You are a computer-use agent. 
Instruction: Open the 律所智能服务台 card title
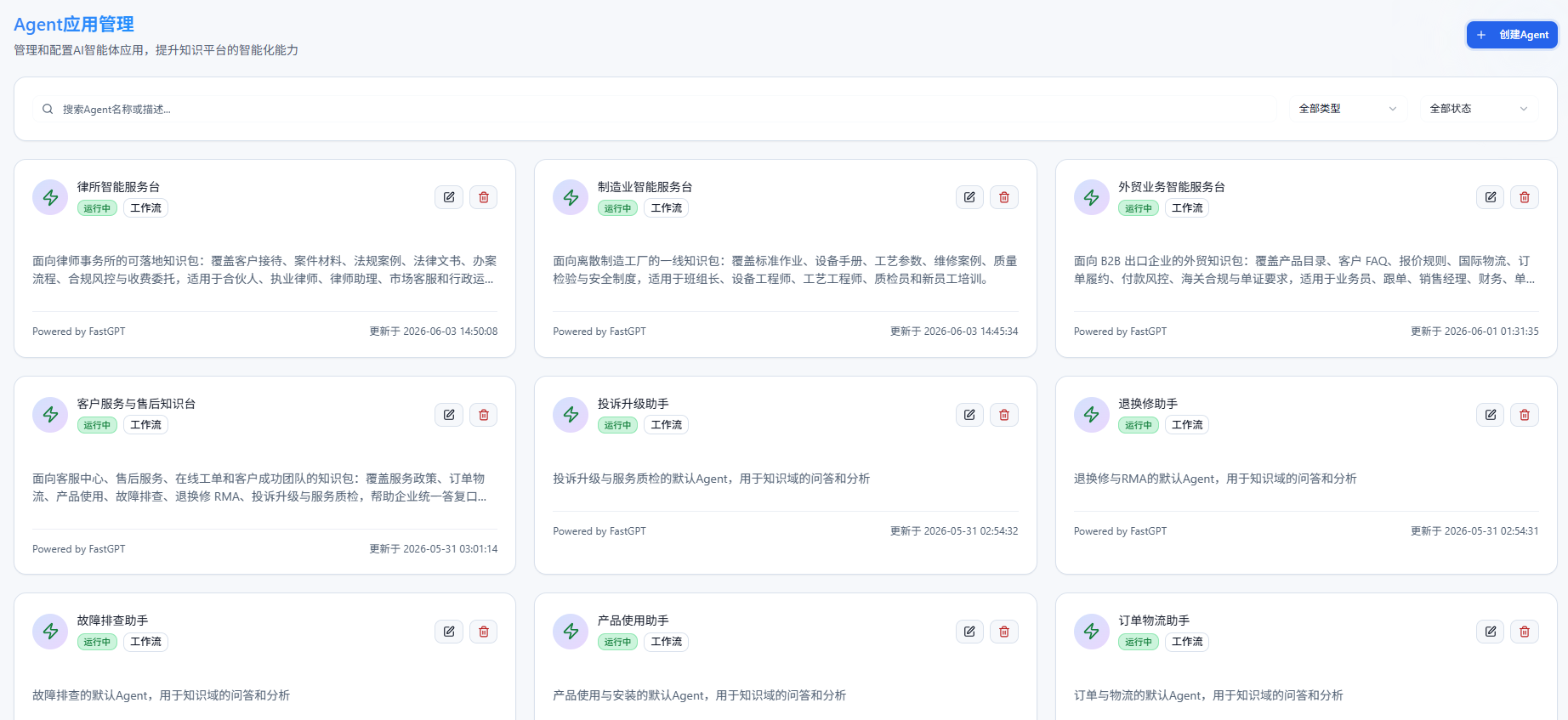click(118, 187)
